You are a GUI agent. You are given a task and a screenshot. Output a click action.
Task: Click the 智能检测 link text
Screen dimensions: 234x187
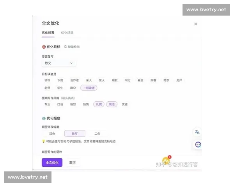[x=74, y=47]
